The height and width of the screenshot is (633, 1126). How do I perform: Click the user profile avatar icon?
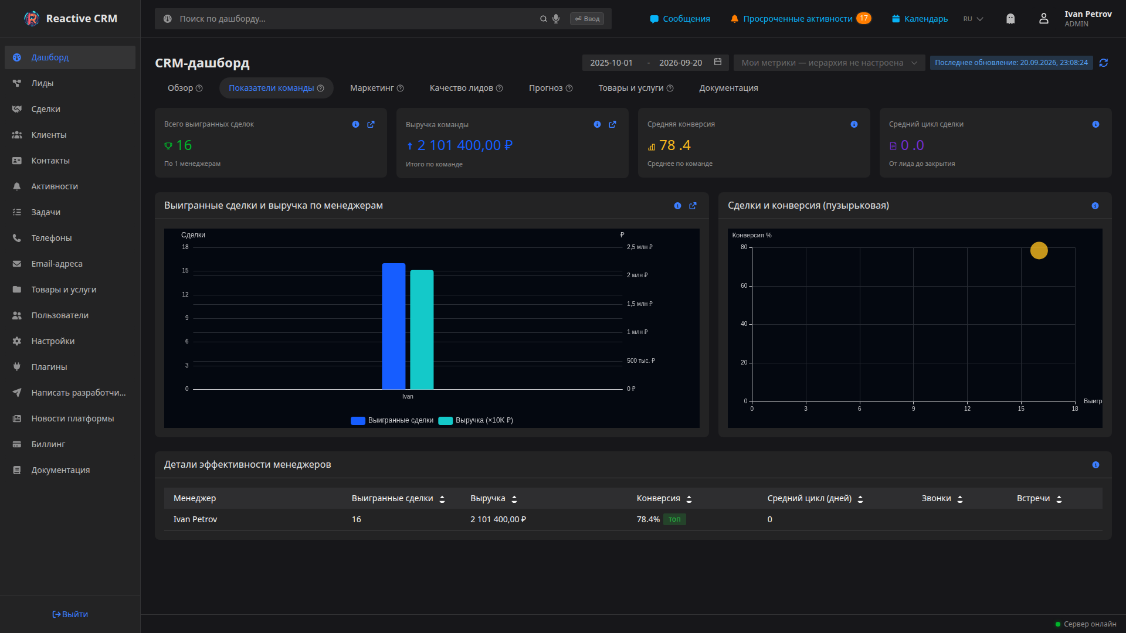pyautogui.click(x=1044, y=19)
